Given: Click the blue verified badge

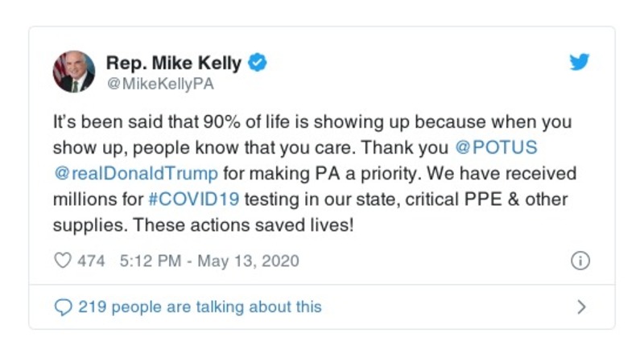Looking at the screenshot, I should tap(257, 63).
